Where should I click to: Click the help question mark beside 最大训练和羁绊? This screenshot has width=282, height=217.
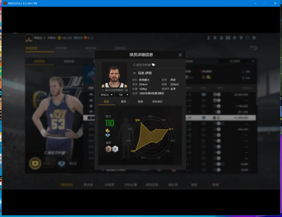[x=126, y=90]
